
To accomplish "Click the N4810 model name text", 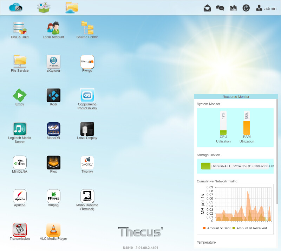I will pyautogui.click(x=128, y=248).
